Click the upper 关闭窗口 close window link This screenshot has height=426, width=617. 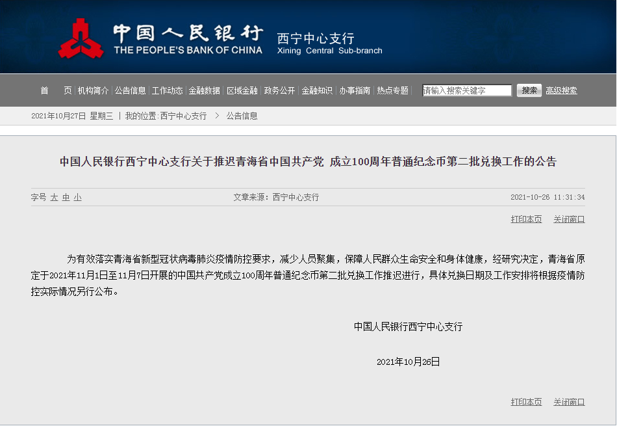[x=569, y=219]
